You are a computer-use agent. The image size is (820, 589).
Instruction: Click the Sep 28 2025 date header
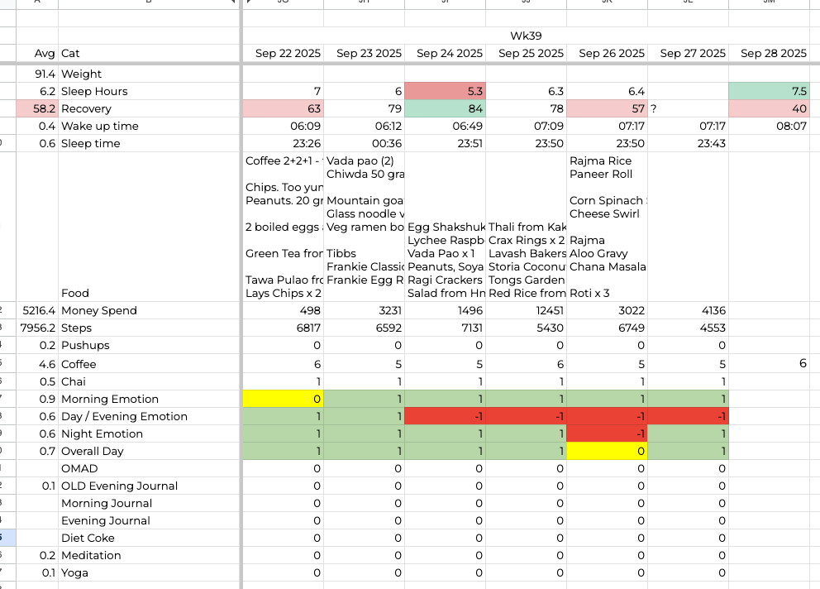[770, 54]
